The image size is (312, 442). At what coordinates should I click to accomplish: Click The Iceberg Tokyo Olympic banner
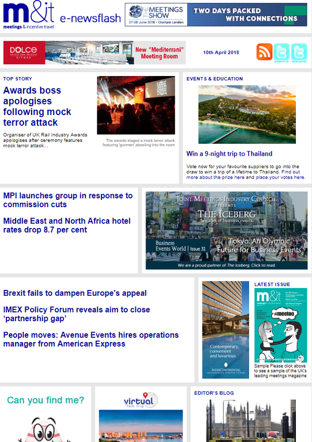tap(226, 230)
